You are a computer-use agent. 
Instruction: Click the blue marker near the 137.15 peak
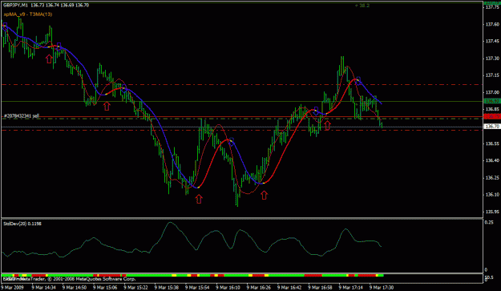coord(358,80)
